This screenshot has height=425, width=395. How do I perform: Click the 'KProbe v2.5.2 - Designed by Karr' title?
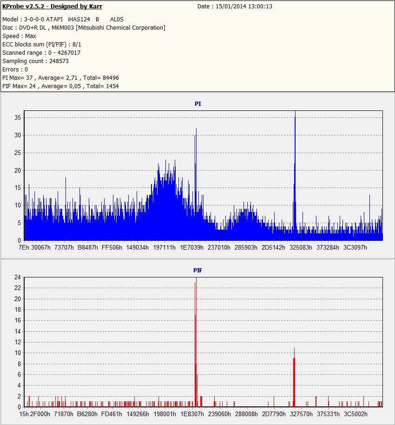52,6
